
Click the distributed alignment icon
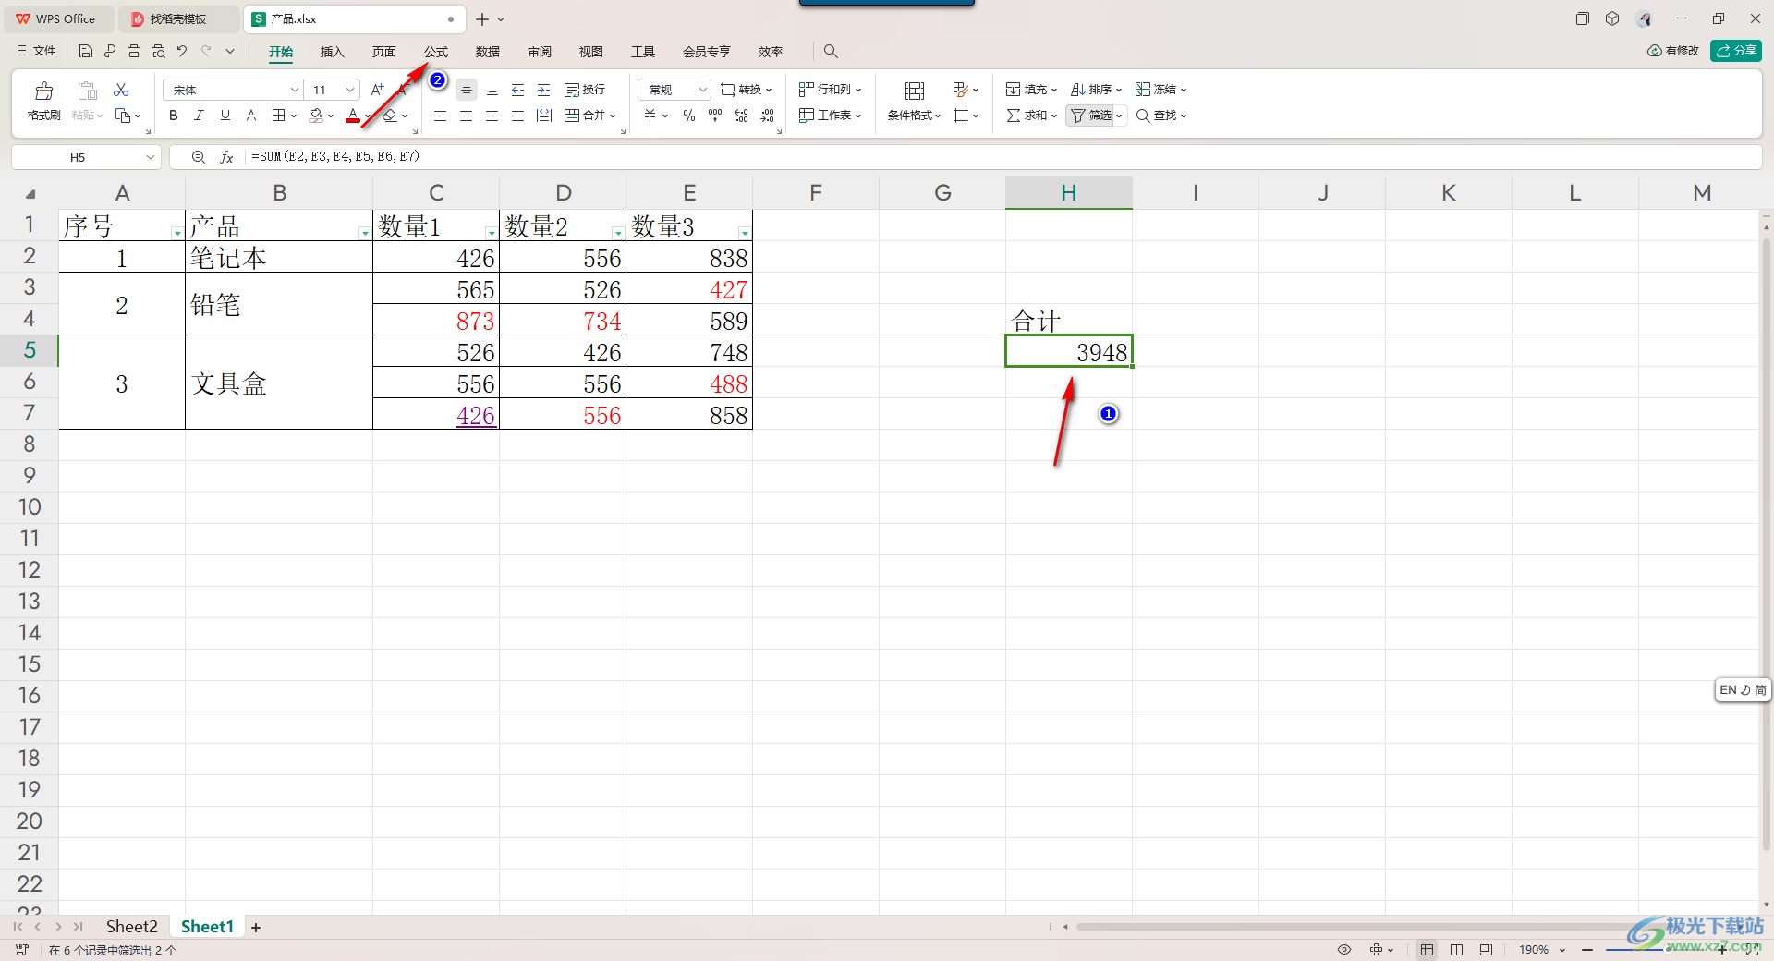coord(544,116)
